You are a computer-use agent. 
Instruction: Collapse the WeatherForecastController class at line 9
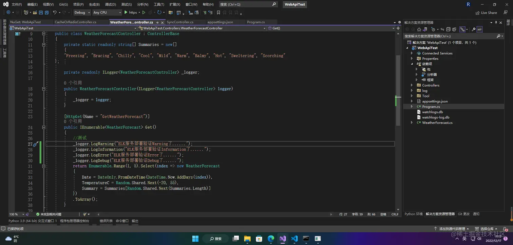point(43,34)
